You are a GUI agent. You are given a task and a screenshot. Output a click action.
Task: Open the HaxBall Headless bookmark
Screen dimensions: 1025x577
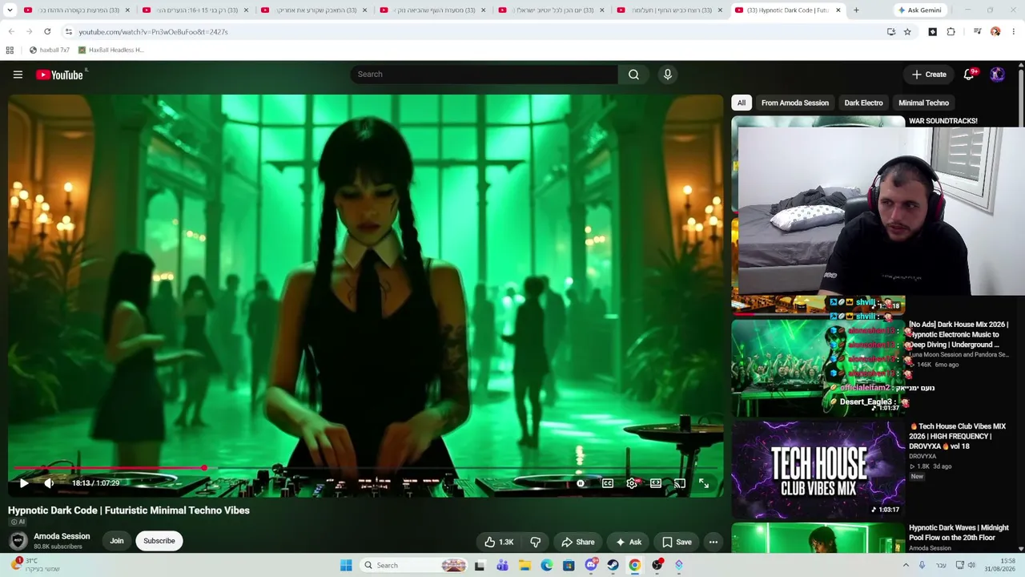coord(111,50)
